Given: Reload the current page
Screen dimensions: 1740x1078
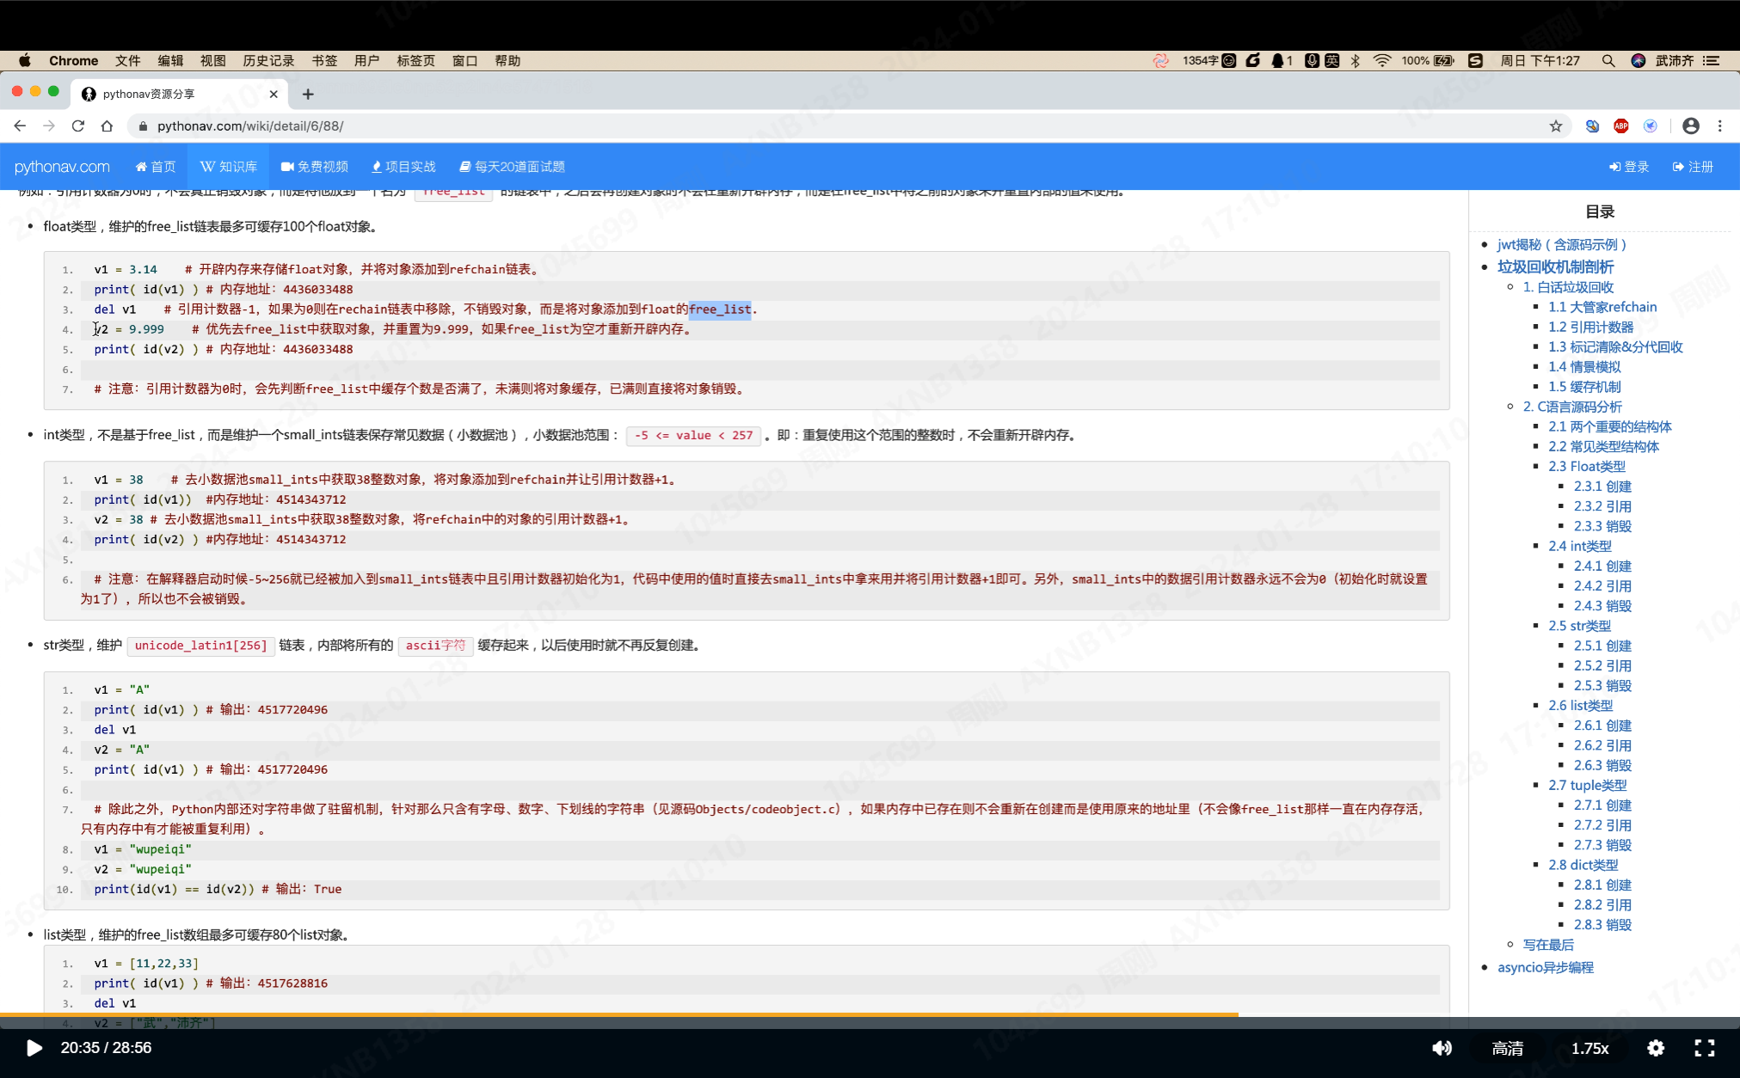Looking at the screenshot, I should click(78, 126).
